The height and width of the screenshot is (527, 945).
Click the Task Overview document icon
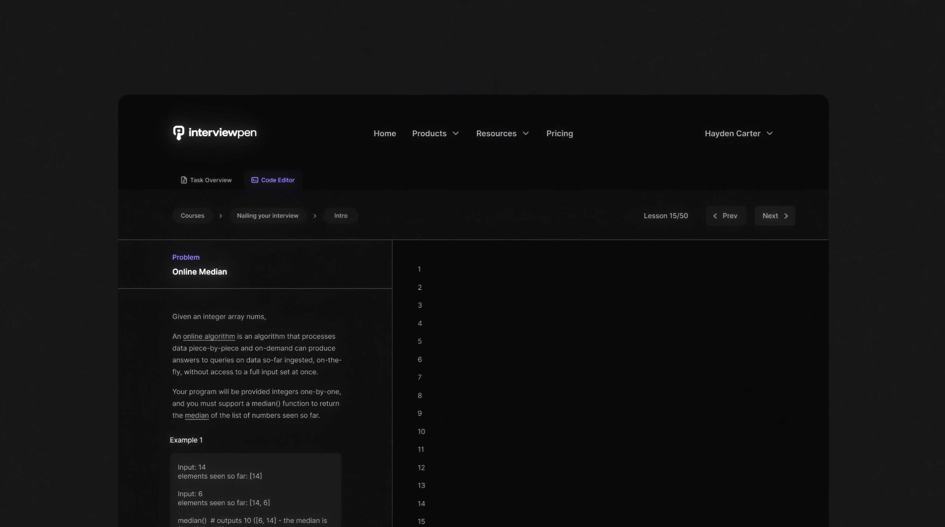click(184, 180)
